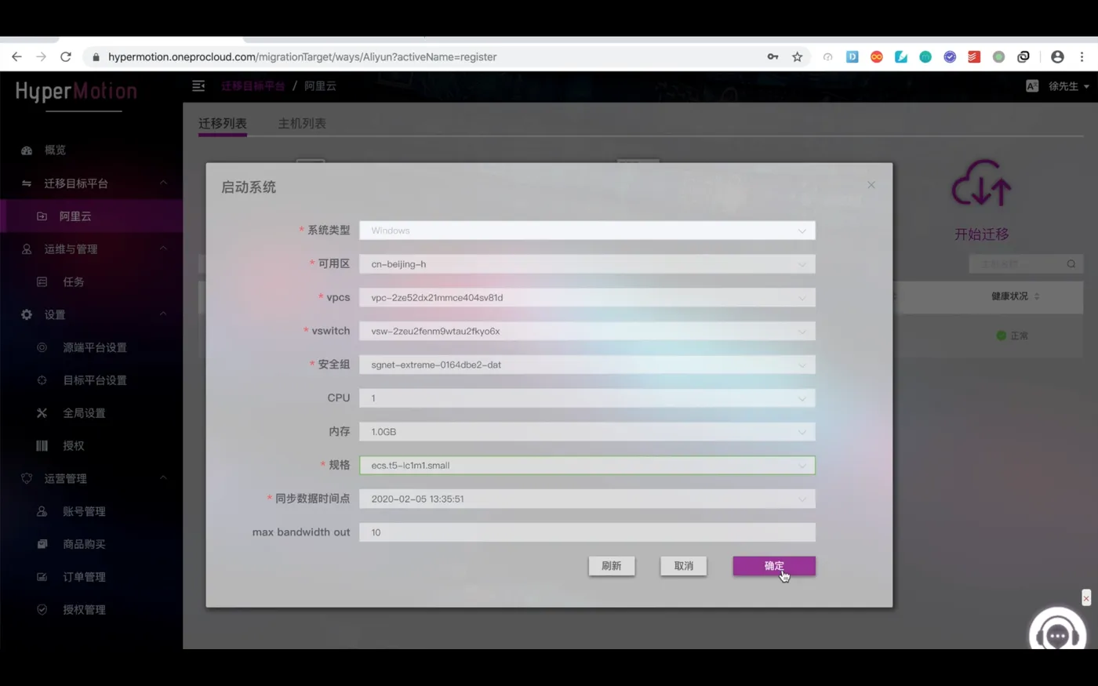
Task: Close the 启动系统 dialog with X
Action: point(871,185)
